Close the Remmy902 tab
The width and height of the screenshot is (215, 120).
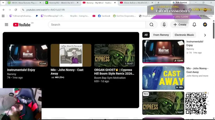pos(78,3)
